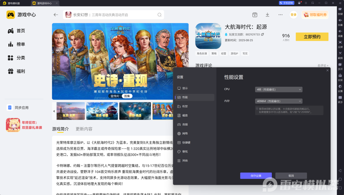Open the 福利 benefits page
344x195 pixels.
[x=16, y=71]
